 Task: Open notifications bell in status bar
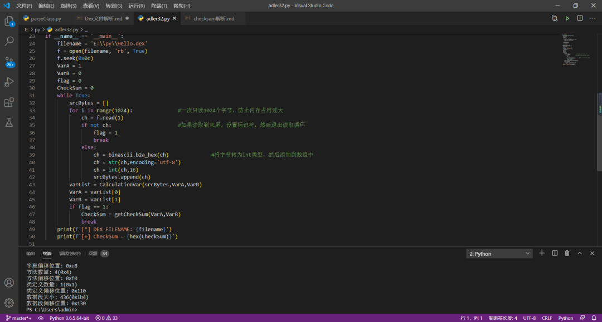[x=594, y=318]
